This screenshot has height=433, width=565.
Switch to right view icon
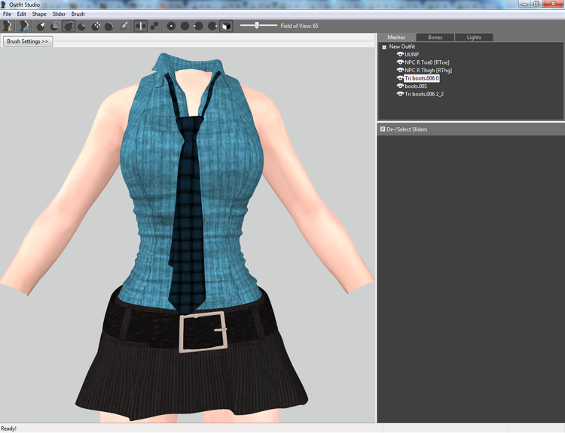tap(212, 26)
